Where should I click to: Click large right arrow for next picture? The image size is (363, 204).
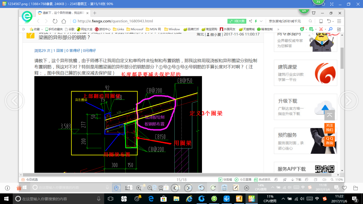(348, 101)
